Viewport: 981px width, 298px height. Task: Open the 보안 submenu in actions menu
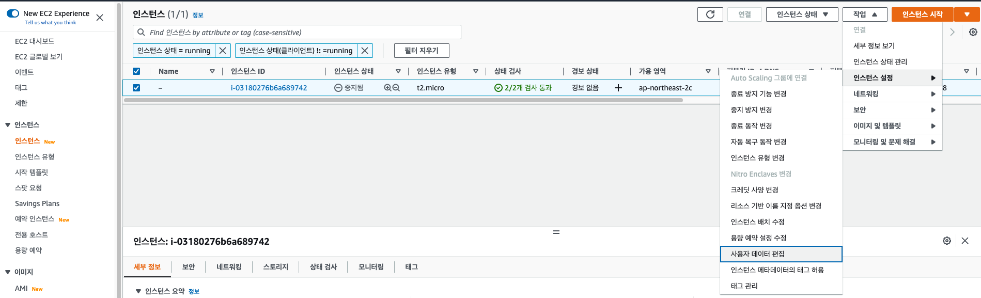[893, 110]
